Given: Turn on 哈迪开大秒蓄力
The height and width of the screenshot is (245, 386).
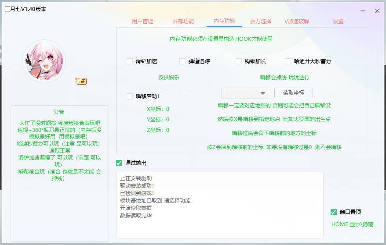Looking at the screenshot, I should click(288, 61).
